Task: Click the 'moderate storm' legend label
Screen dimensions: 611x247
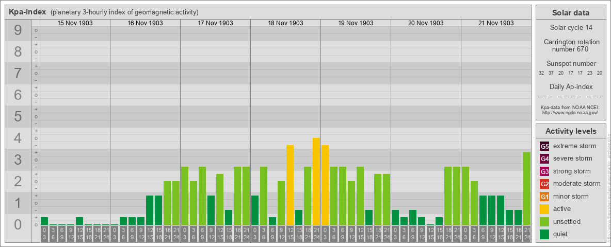Action: (x=577, y=183)
